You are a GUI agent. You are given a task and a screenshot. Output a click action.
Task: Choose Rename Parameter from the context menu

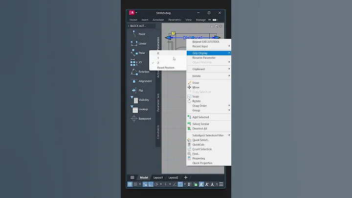pos(209,58)
